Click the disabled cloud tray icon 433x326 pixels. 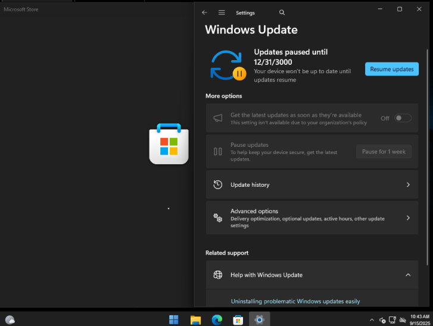click(x=403, y=320)
